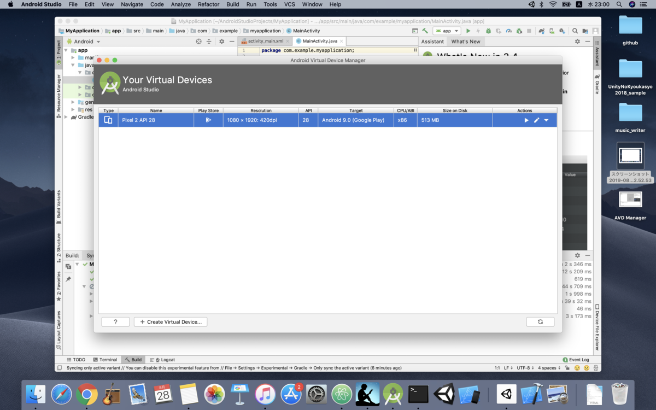The width and height of the screenshot is (656, 410).
Task: Open the Assistant panel tab
Action: 432,42
